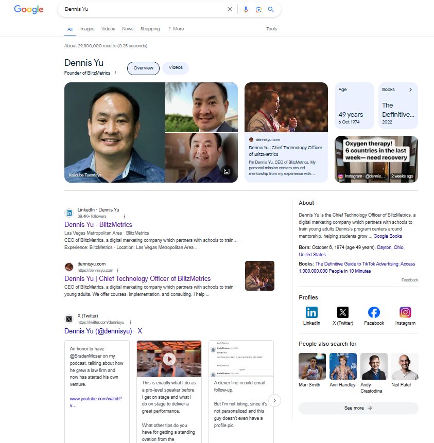The height and width of the screenshot is (443, 434).
Task: Open youtube.com/watch link in first tweet
Action: click(96, 402)
